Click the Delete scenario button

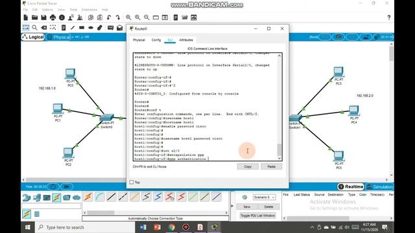click(268, 206)
